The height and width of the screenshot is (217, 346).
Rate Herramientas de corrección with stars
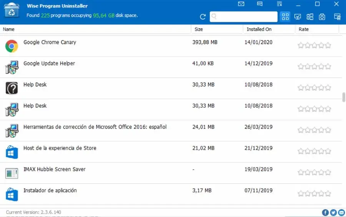314,130
